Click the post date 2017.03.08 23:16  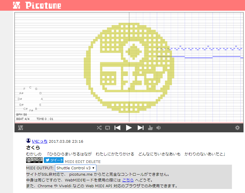click(x=66, y=142)
